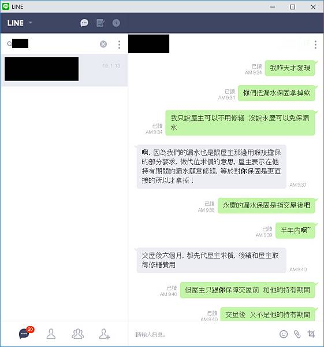
Task: Start screen capture crop tool
Action: point(311,334)
